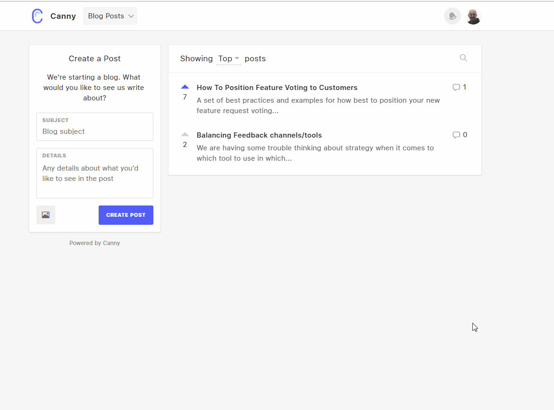Expand the Blog Posts board dropdown

click(110, 16)
